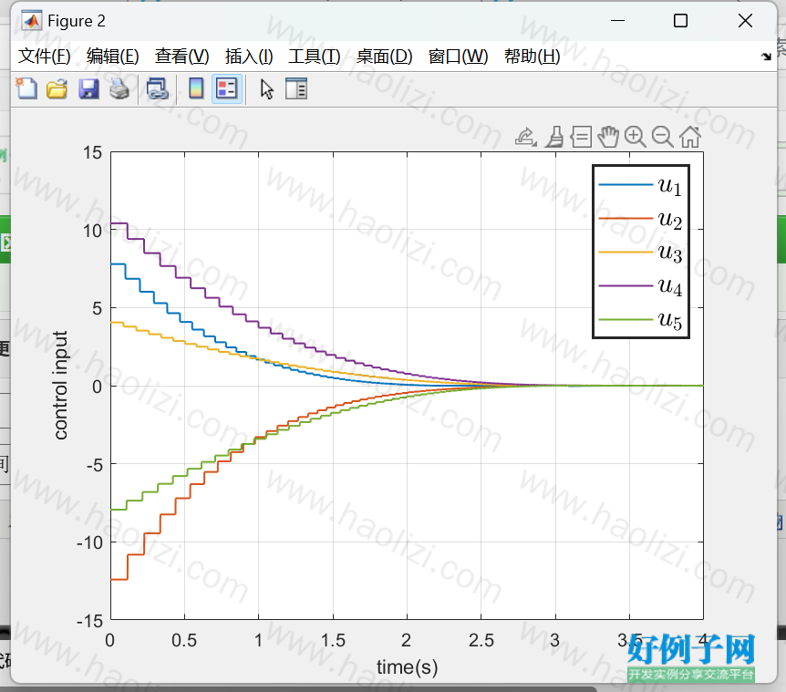Select the Edit Plot arrow tool
The width and height of the screenshot is (786, 692).
tap(266, 89)
